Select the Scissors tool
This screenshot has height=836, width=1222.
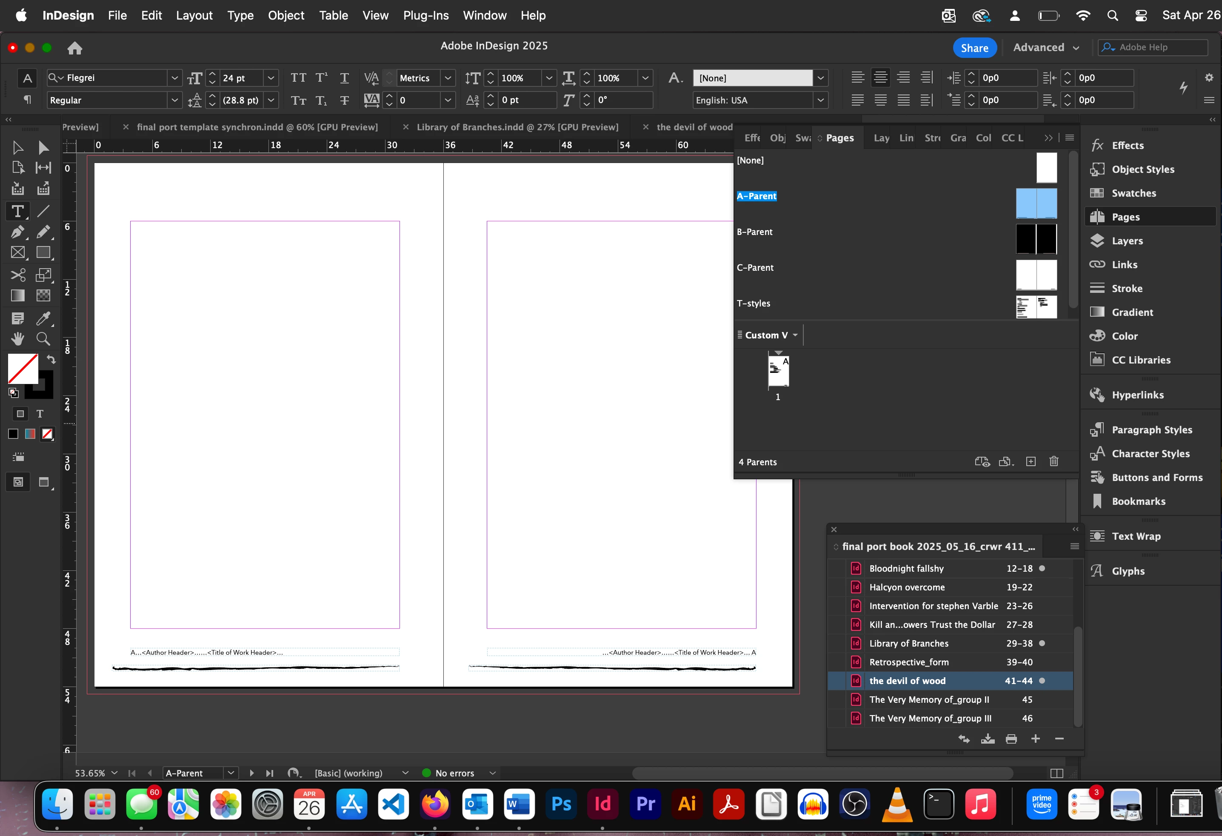coord(17,275)
